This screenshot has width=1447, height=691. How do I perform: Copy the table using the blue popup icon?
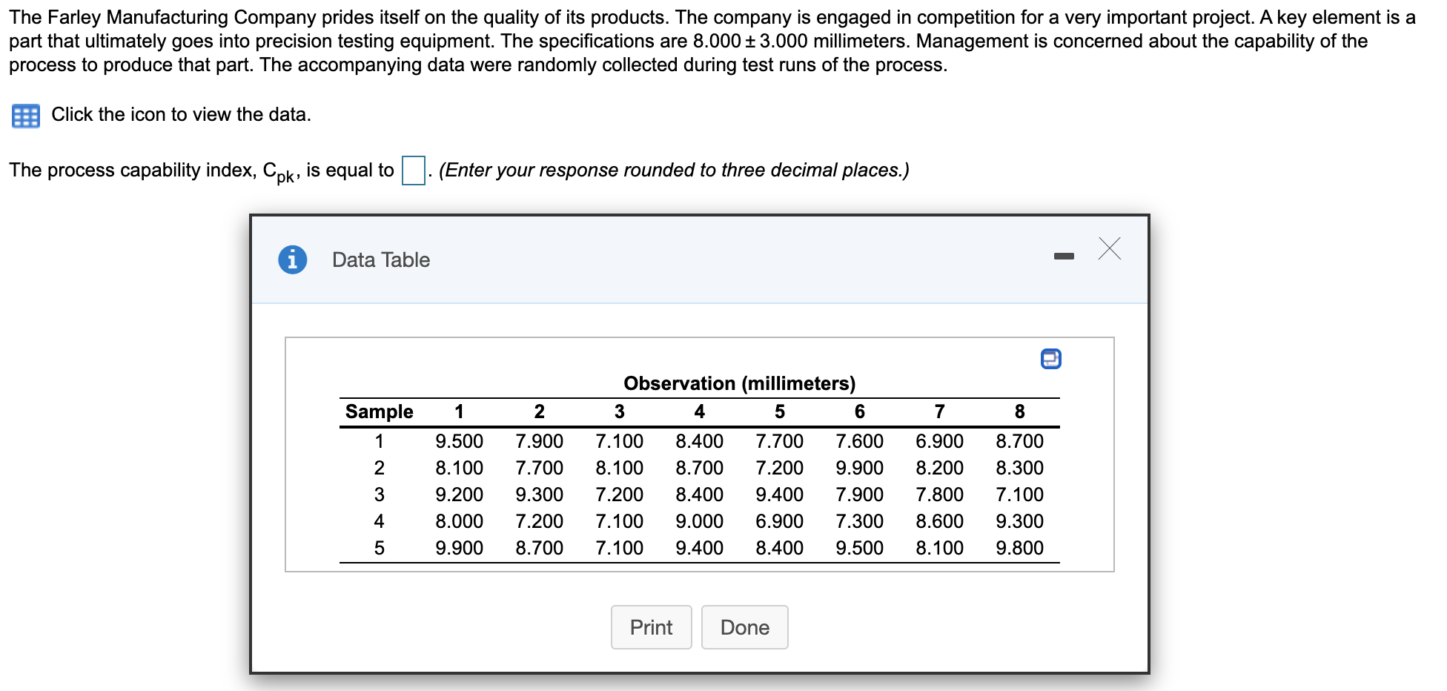[1050, 359]
